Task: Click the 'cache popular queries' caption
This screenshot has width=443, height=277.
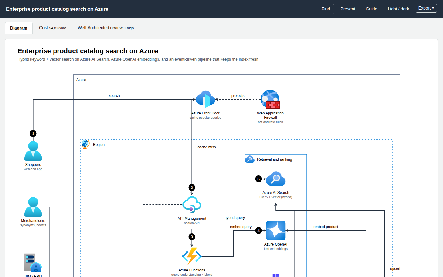Action: [x=206, y=118]
